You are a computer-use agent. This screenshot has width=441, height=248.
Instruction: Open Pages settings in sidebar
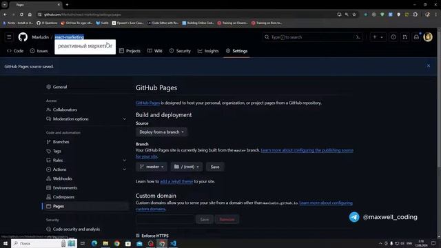tap(87, 206)
